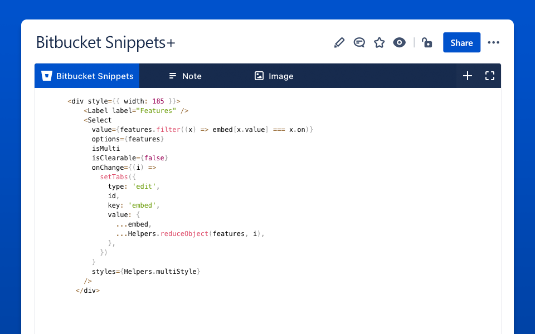Switch to the Image tab
The height and width of the screenshot is (334, 535).
(x=280, y=76)
